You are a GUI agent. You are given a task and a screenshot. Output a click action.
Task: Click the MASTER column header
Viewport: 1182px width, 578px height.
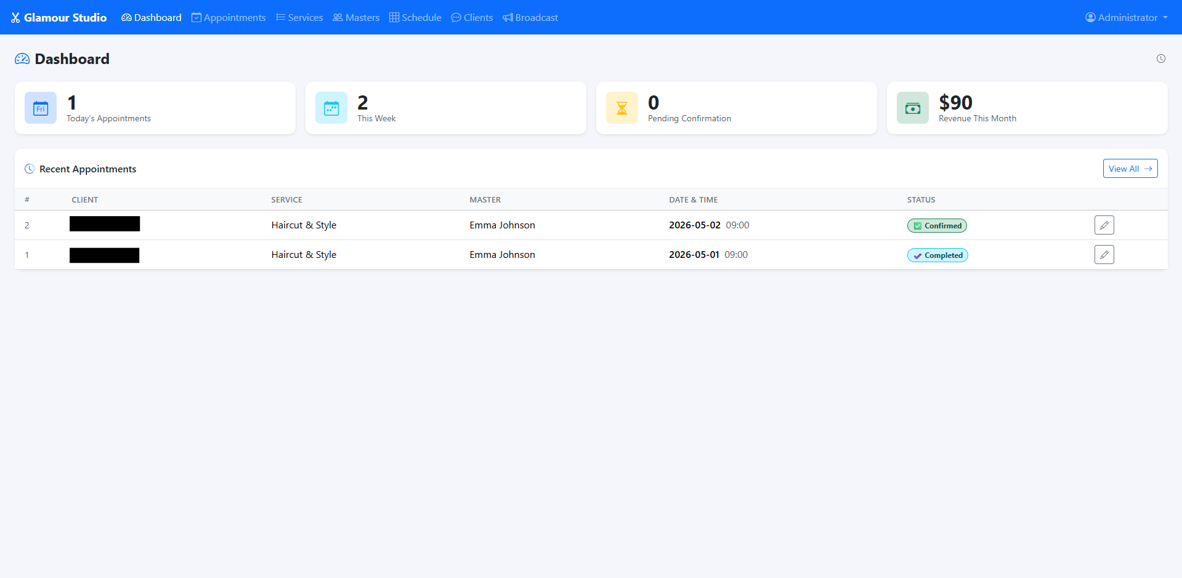485,200
